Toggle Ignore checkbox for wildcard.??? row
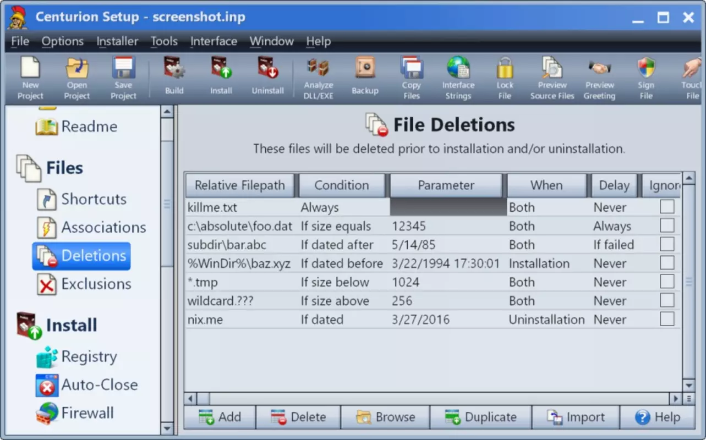 667,300
